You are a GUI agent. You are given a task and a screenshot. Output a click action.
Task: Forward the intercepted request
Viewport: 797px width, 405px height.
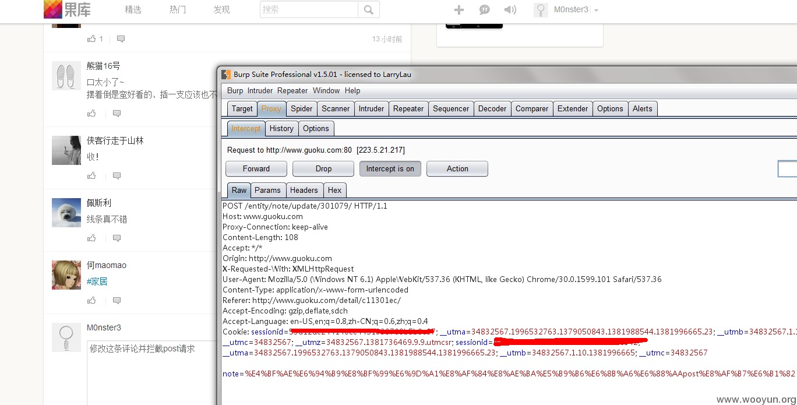[256, 168]
